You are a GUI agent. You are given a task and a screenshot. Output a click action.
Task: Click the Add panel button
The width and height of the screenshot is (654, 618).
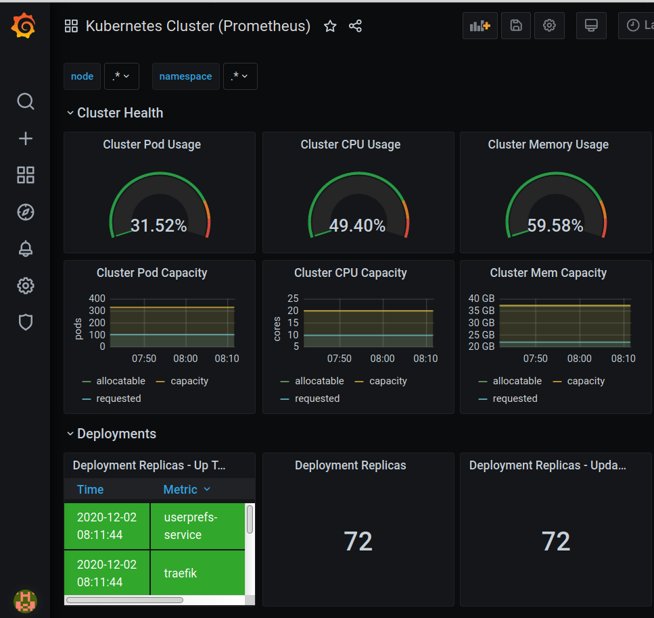[x=480, y=26]
